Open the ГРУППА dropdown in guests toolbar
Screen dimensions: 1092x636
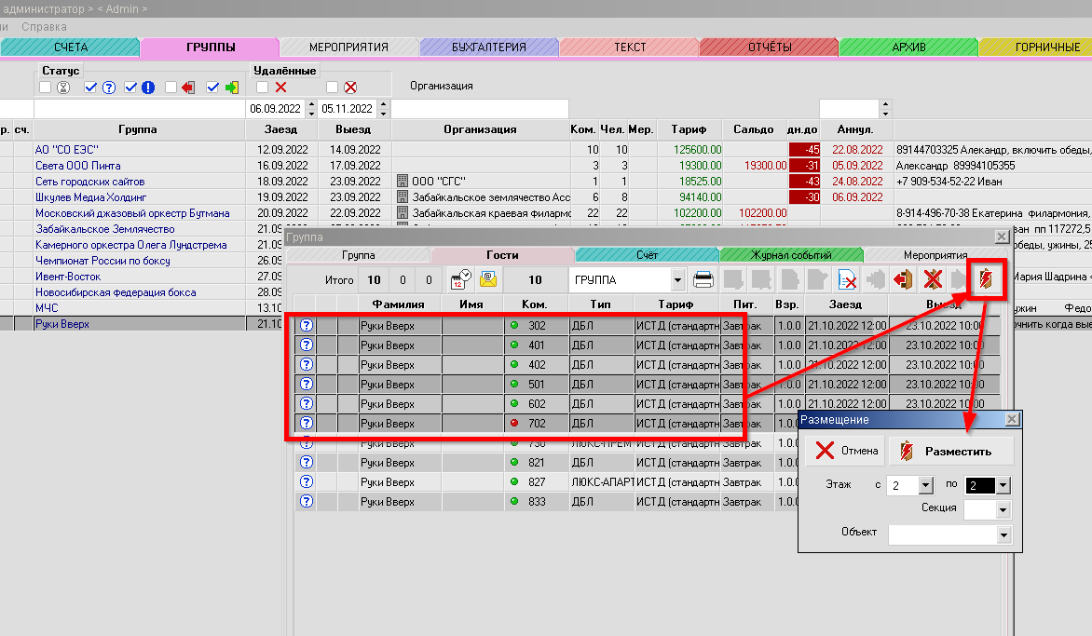677,279
